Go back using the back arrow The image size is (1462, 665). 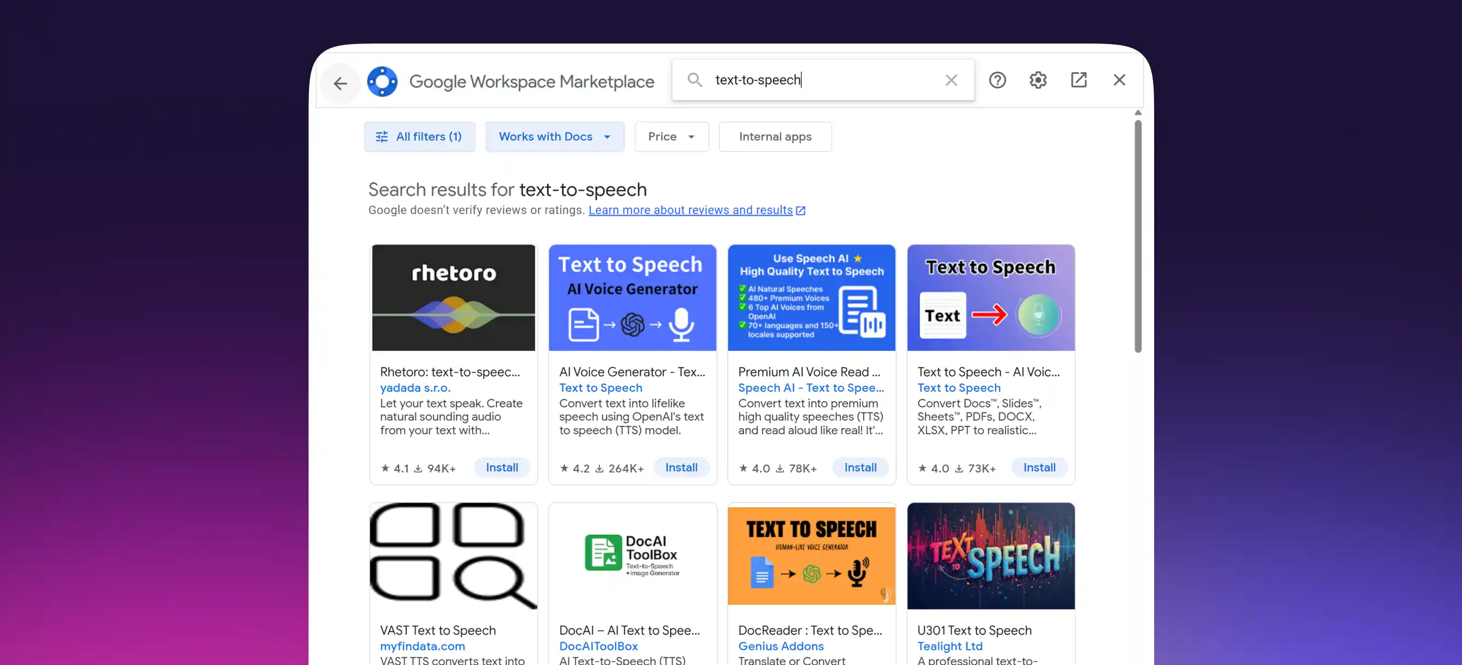coord(340,83)
